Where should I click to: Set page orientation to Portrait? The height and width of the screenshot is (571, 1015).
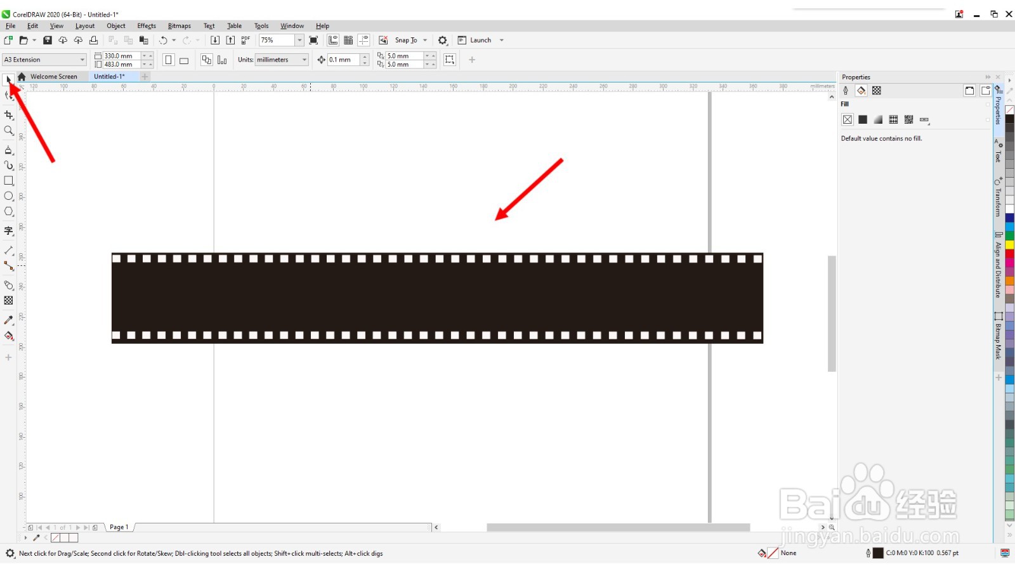click(168, 60)
